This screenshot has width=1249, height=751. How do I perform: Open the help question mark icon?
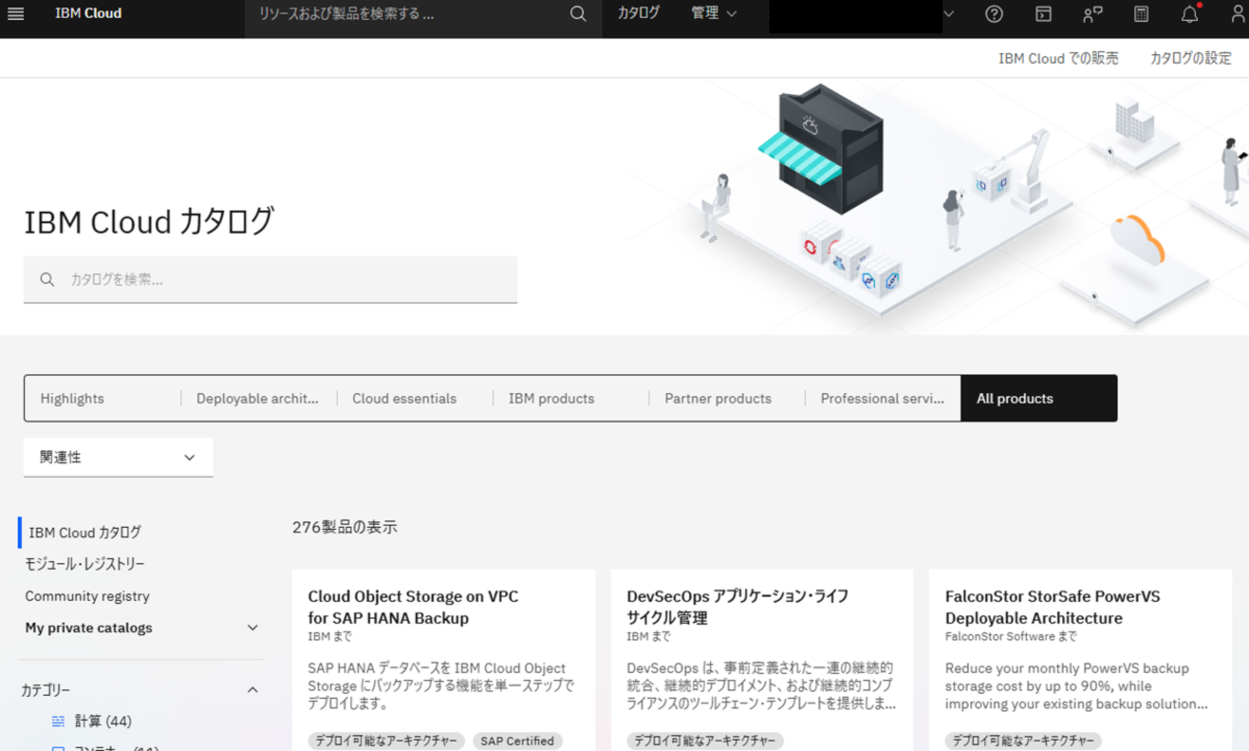tap(994, 14)
